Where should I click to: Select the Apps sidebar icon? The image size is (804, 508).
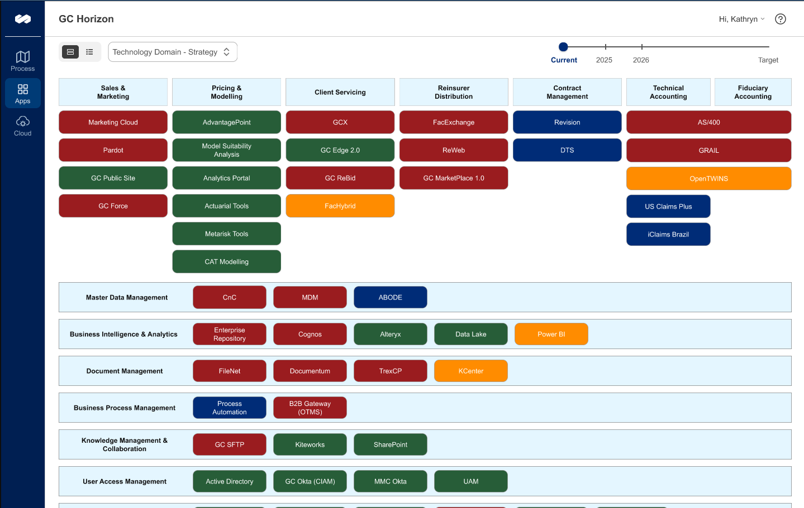23,93
